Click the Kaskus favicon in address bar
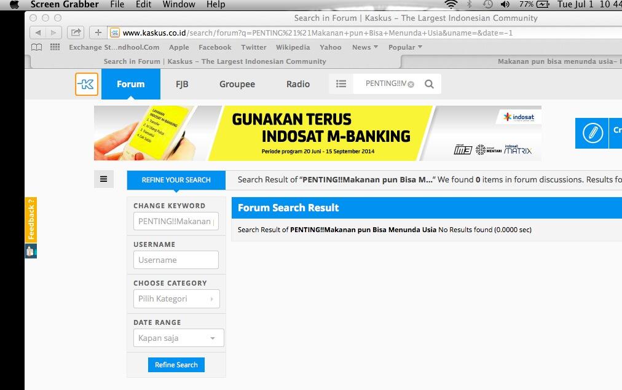This screenshot has height=390, width=622. [115, 33]
